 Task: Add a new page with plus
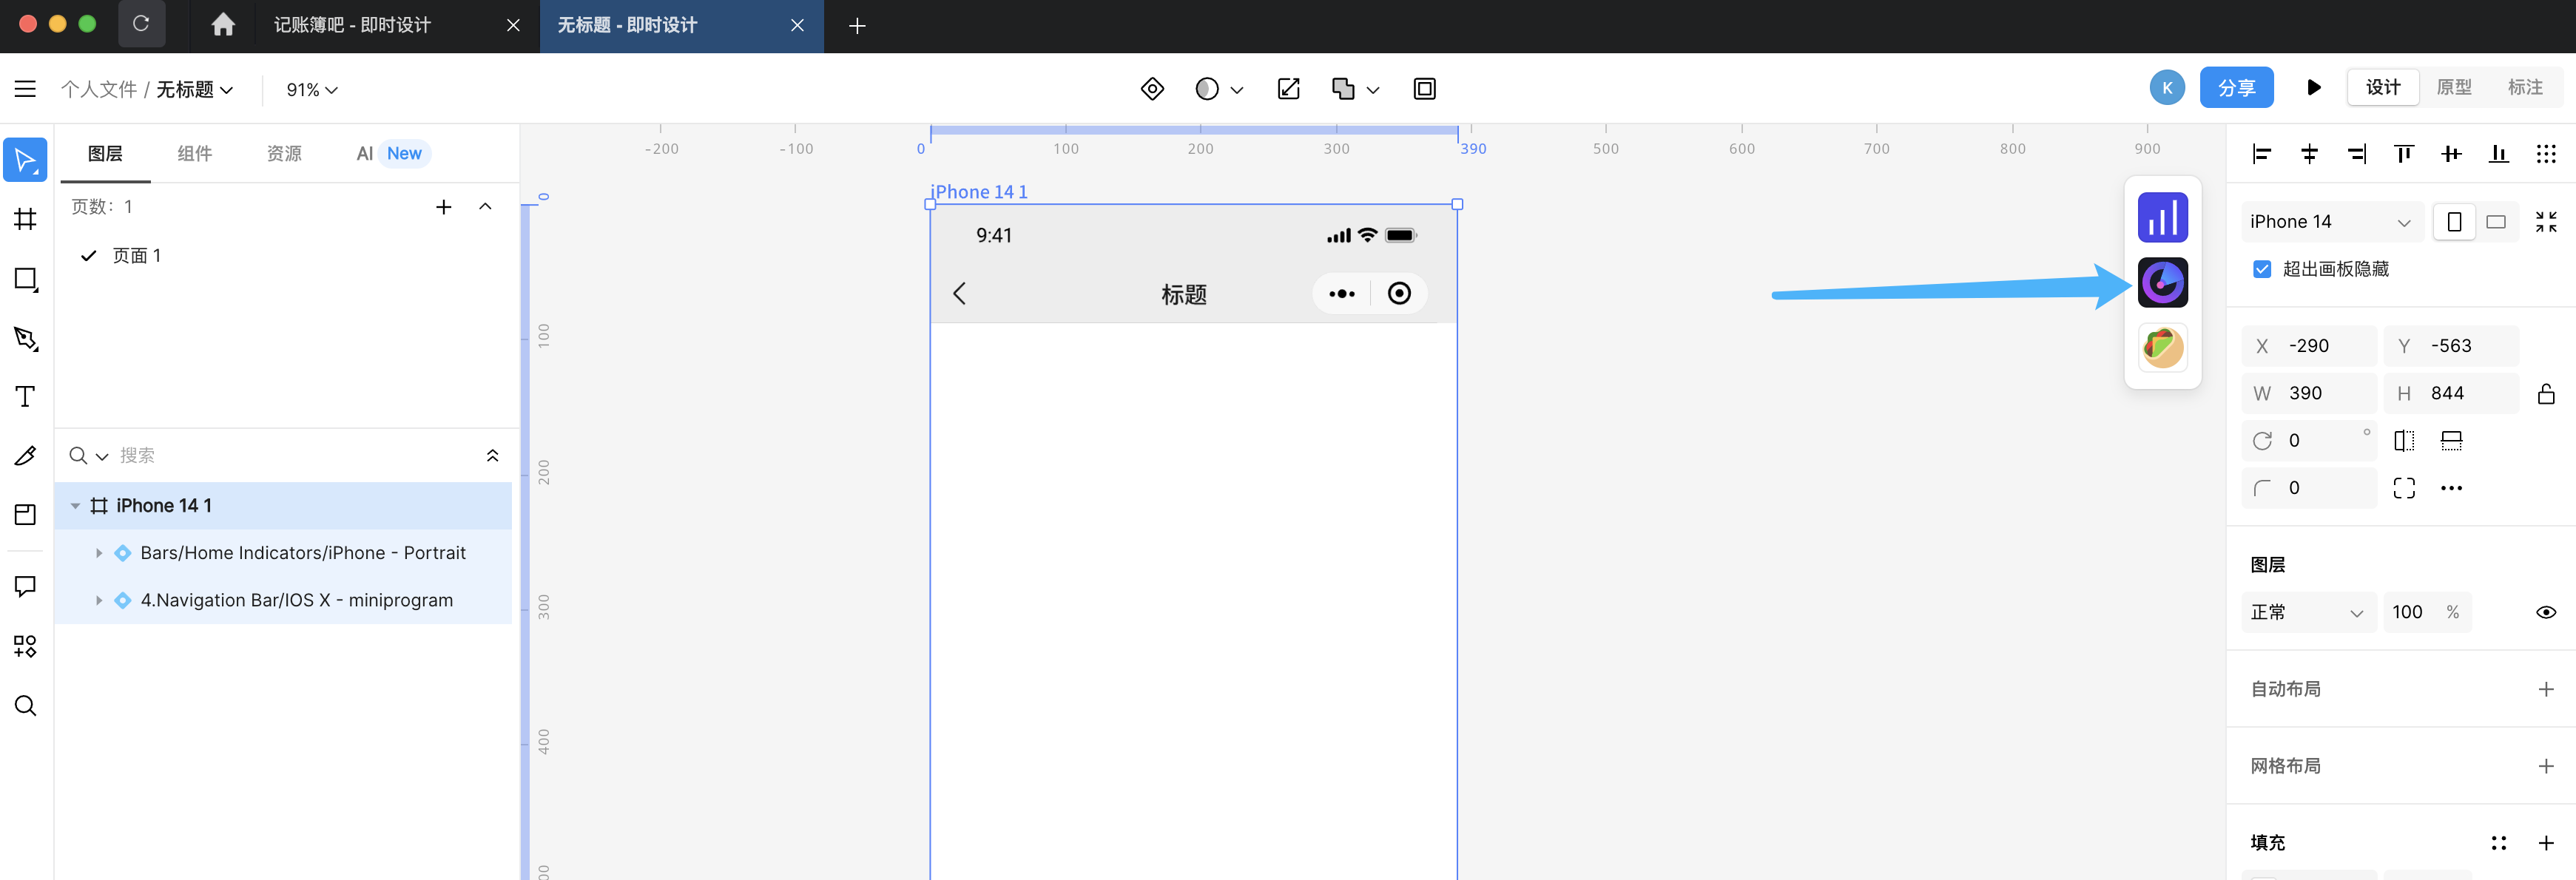pyautogui.click(x=444, y=207)
